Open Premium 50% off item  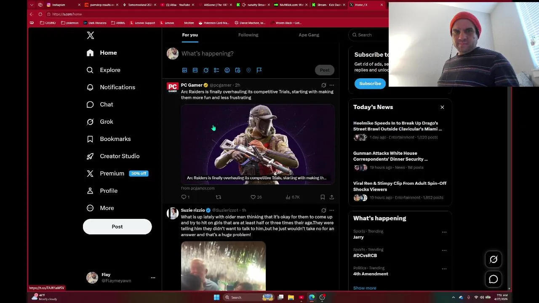click(x=117, y=173)
